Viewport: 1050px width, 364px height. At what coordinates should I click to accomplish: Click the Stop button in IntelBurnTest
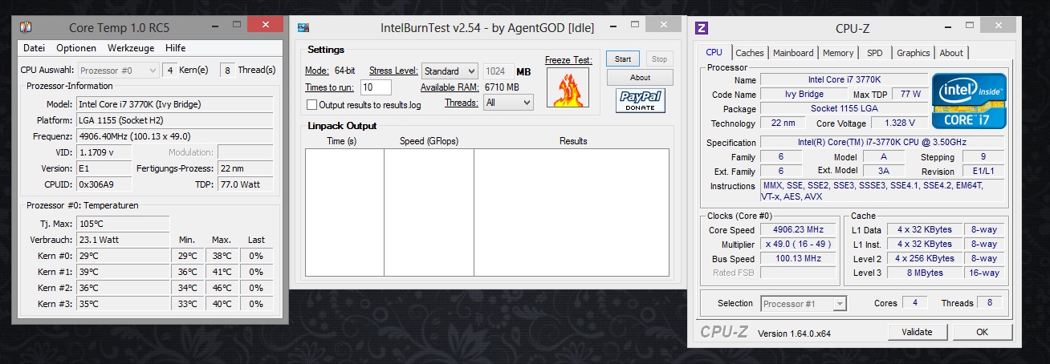tap(659, 59)
